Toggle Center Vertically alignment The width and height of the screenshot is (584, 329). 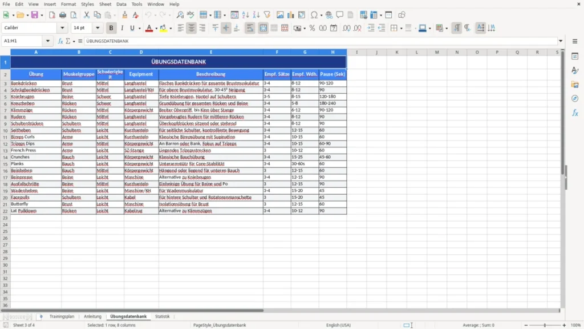[x=226, y=28]
